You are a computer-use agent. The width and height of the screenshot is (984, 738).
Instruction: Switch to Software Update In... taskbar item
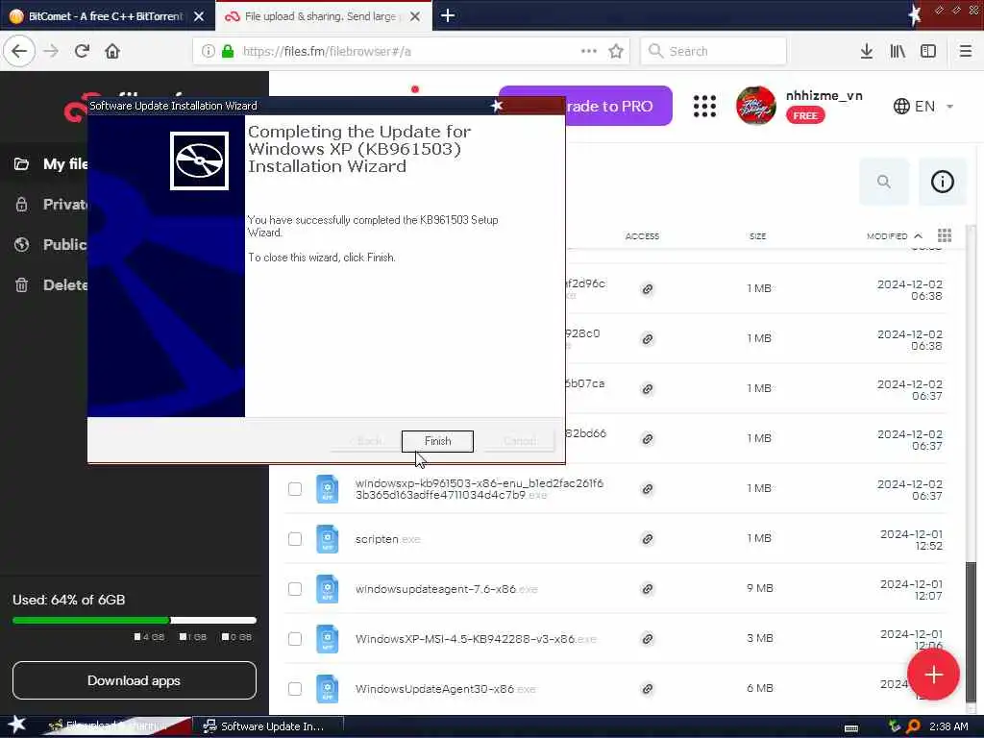267,726
